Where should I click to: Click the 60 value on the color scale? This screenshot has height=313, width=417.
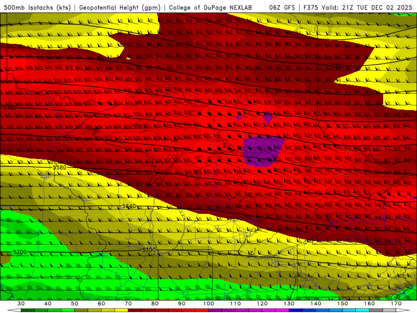(101, 304)
